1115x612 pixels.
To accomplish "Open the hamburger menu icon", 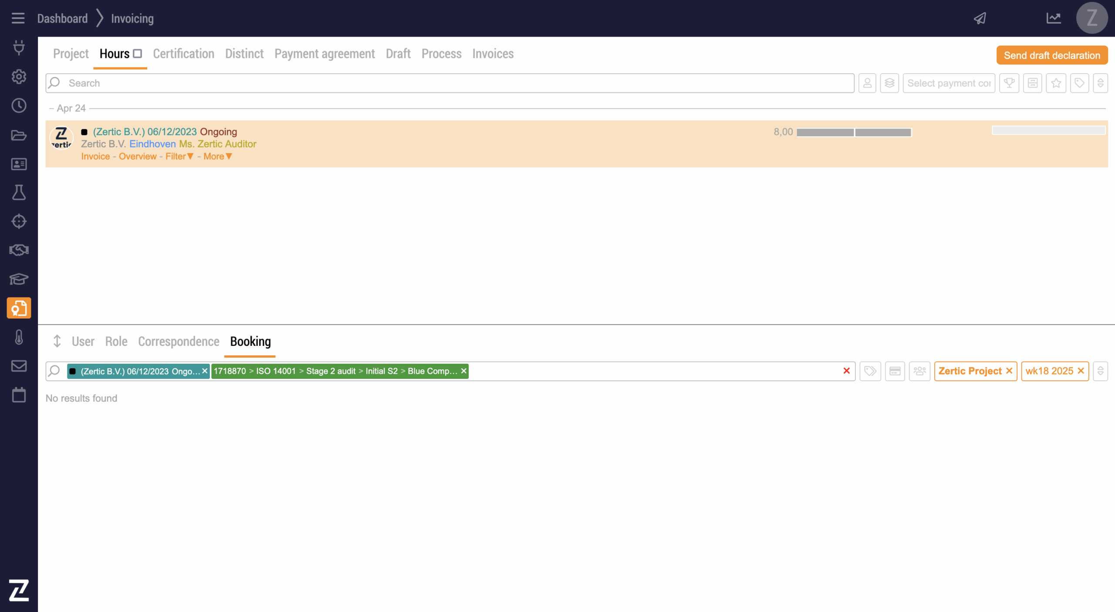I will [x=18, y=18].
